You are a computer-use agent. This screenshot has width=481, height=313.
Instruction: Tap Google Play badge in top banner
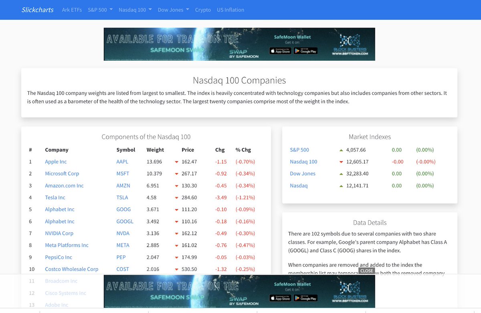tap(305, 51)
